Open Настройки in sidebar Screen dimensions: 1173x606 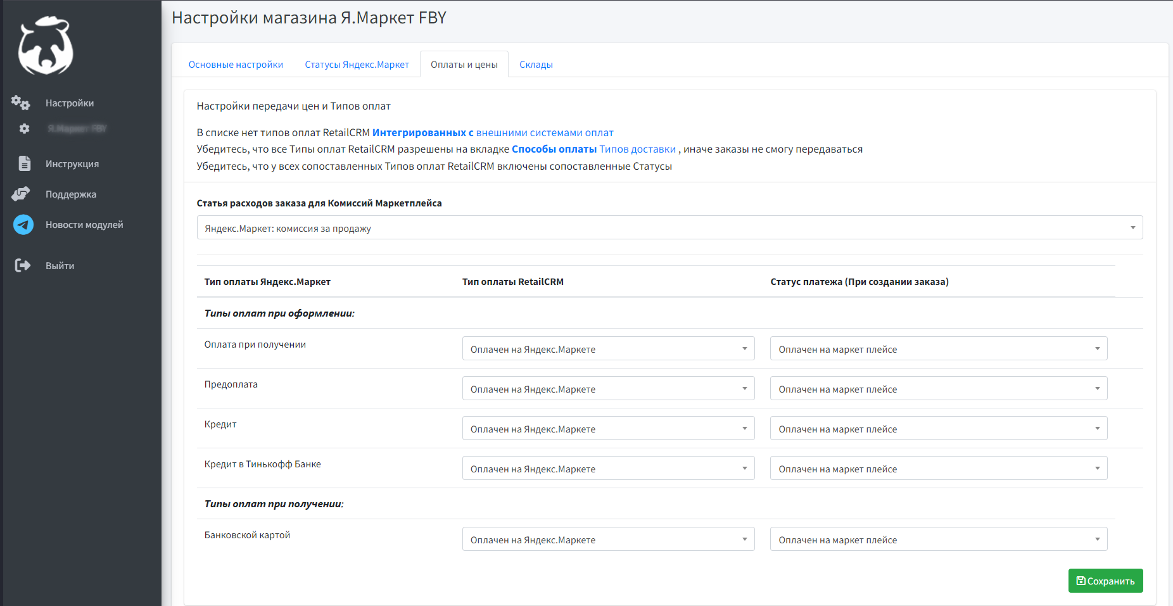click(x=70, y=103)
